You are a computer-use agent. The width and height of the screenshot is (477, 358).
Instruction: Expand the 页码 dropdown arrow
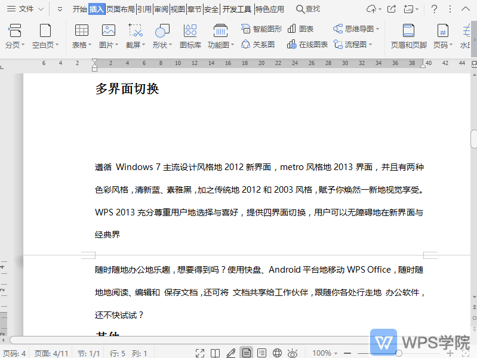coord(451,45)
